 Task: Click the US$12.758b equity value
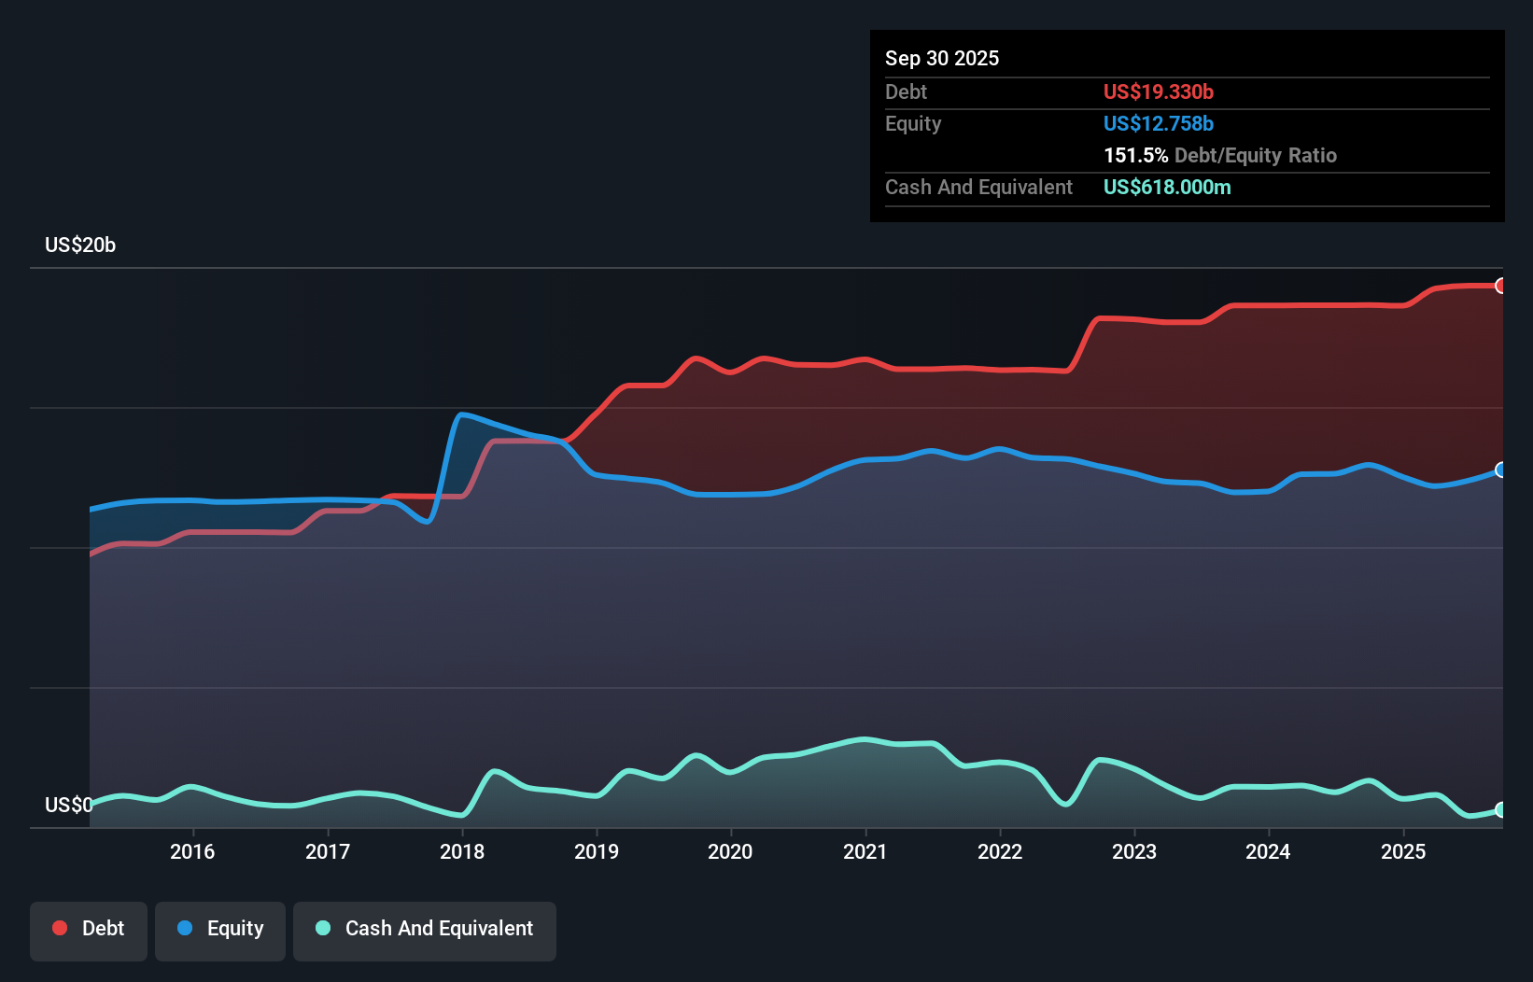pos(1159,123)
